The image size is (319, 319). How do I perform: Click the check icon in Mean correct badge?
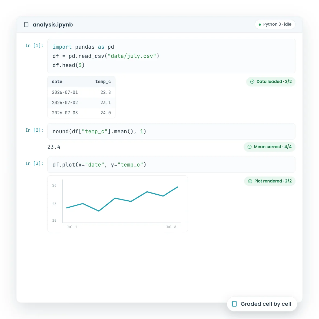click(250, 147)
